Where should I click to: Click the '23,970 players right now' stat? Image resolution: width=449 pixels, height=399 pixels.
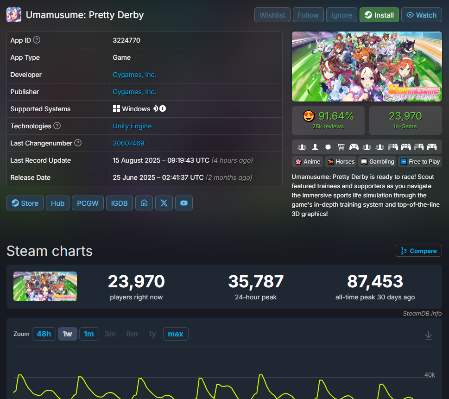point(136,286)
